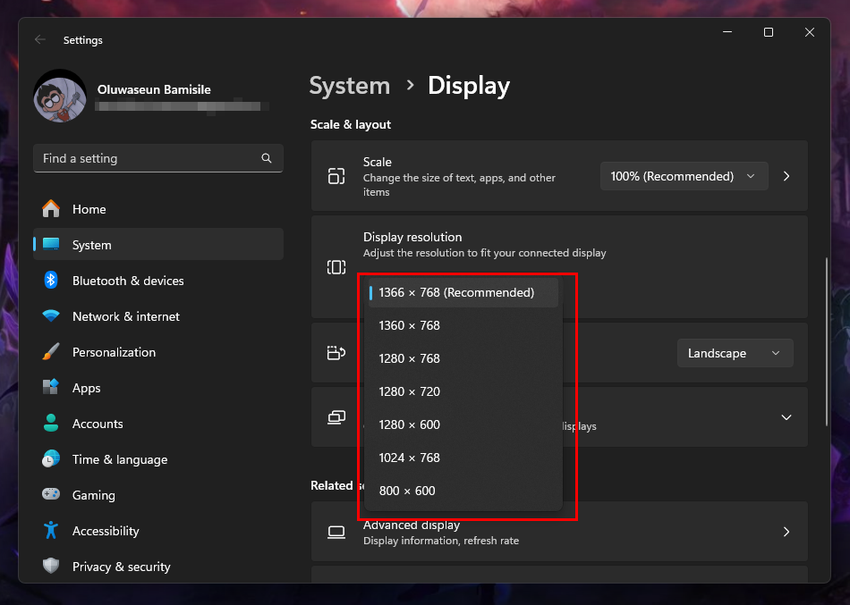Click the Accessibility figure icon
This screenshot has height=605, width=850.
click(51, 531)
